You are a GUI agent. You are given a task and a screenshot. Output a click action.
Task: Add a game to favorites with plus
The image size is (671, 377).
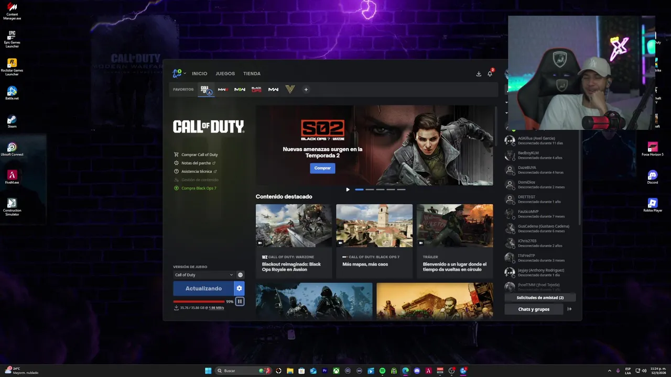coord(306,90)
